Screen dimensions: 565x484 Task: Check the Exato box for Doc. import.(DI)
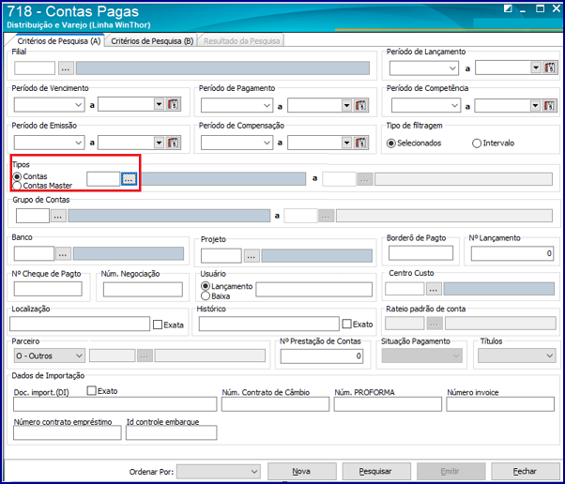click(x=92, y=391)
